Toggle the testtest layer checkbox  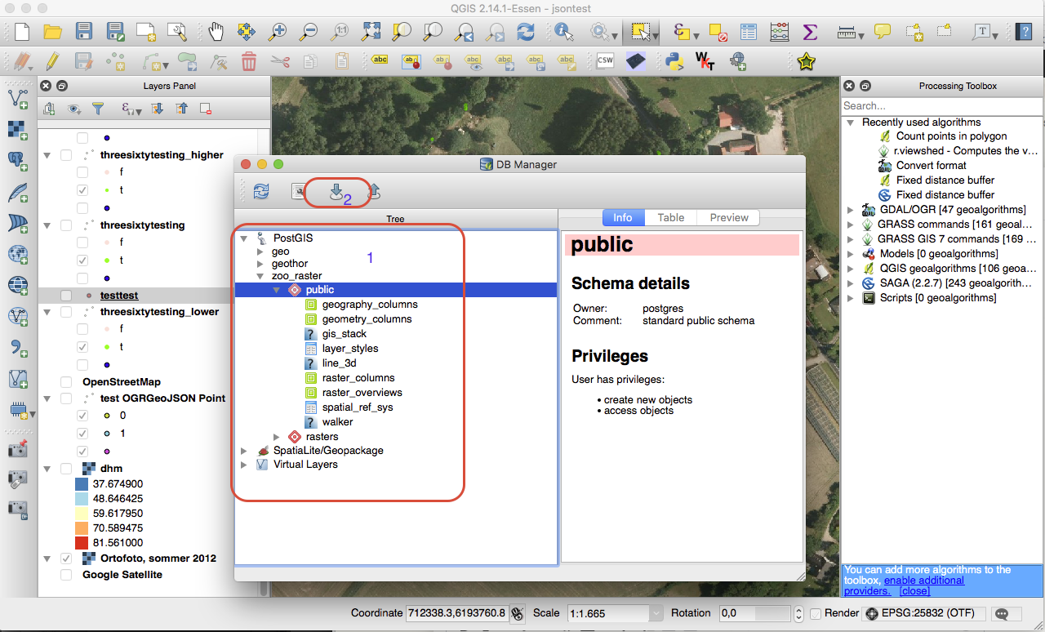66,296
